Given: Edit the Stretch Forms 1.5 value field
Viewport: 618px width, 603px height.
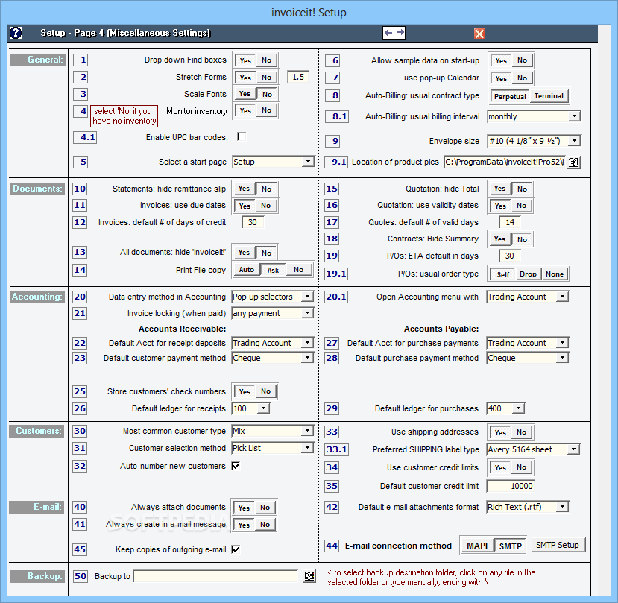Looking at the screenshot, I should click(298, 78).
